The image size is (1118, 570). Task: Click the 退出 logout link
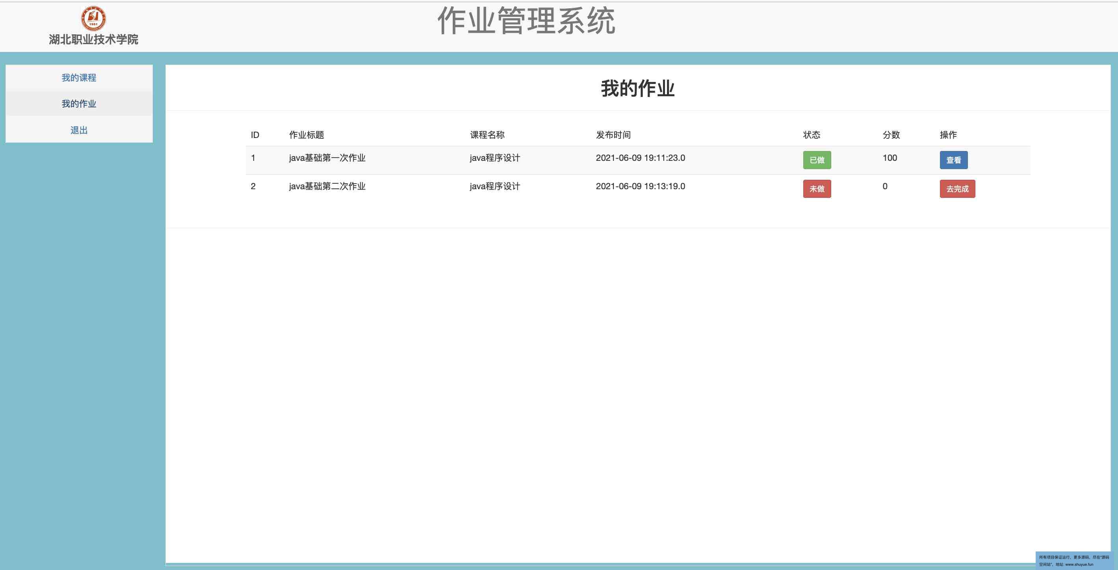coord(79,130)
